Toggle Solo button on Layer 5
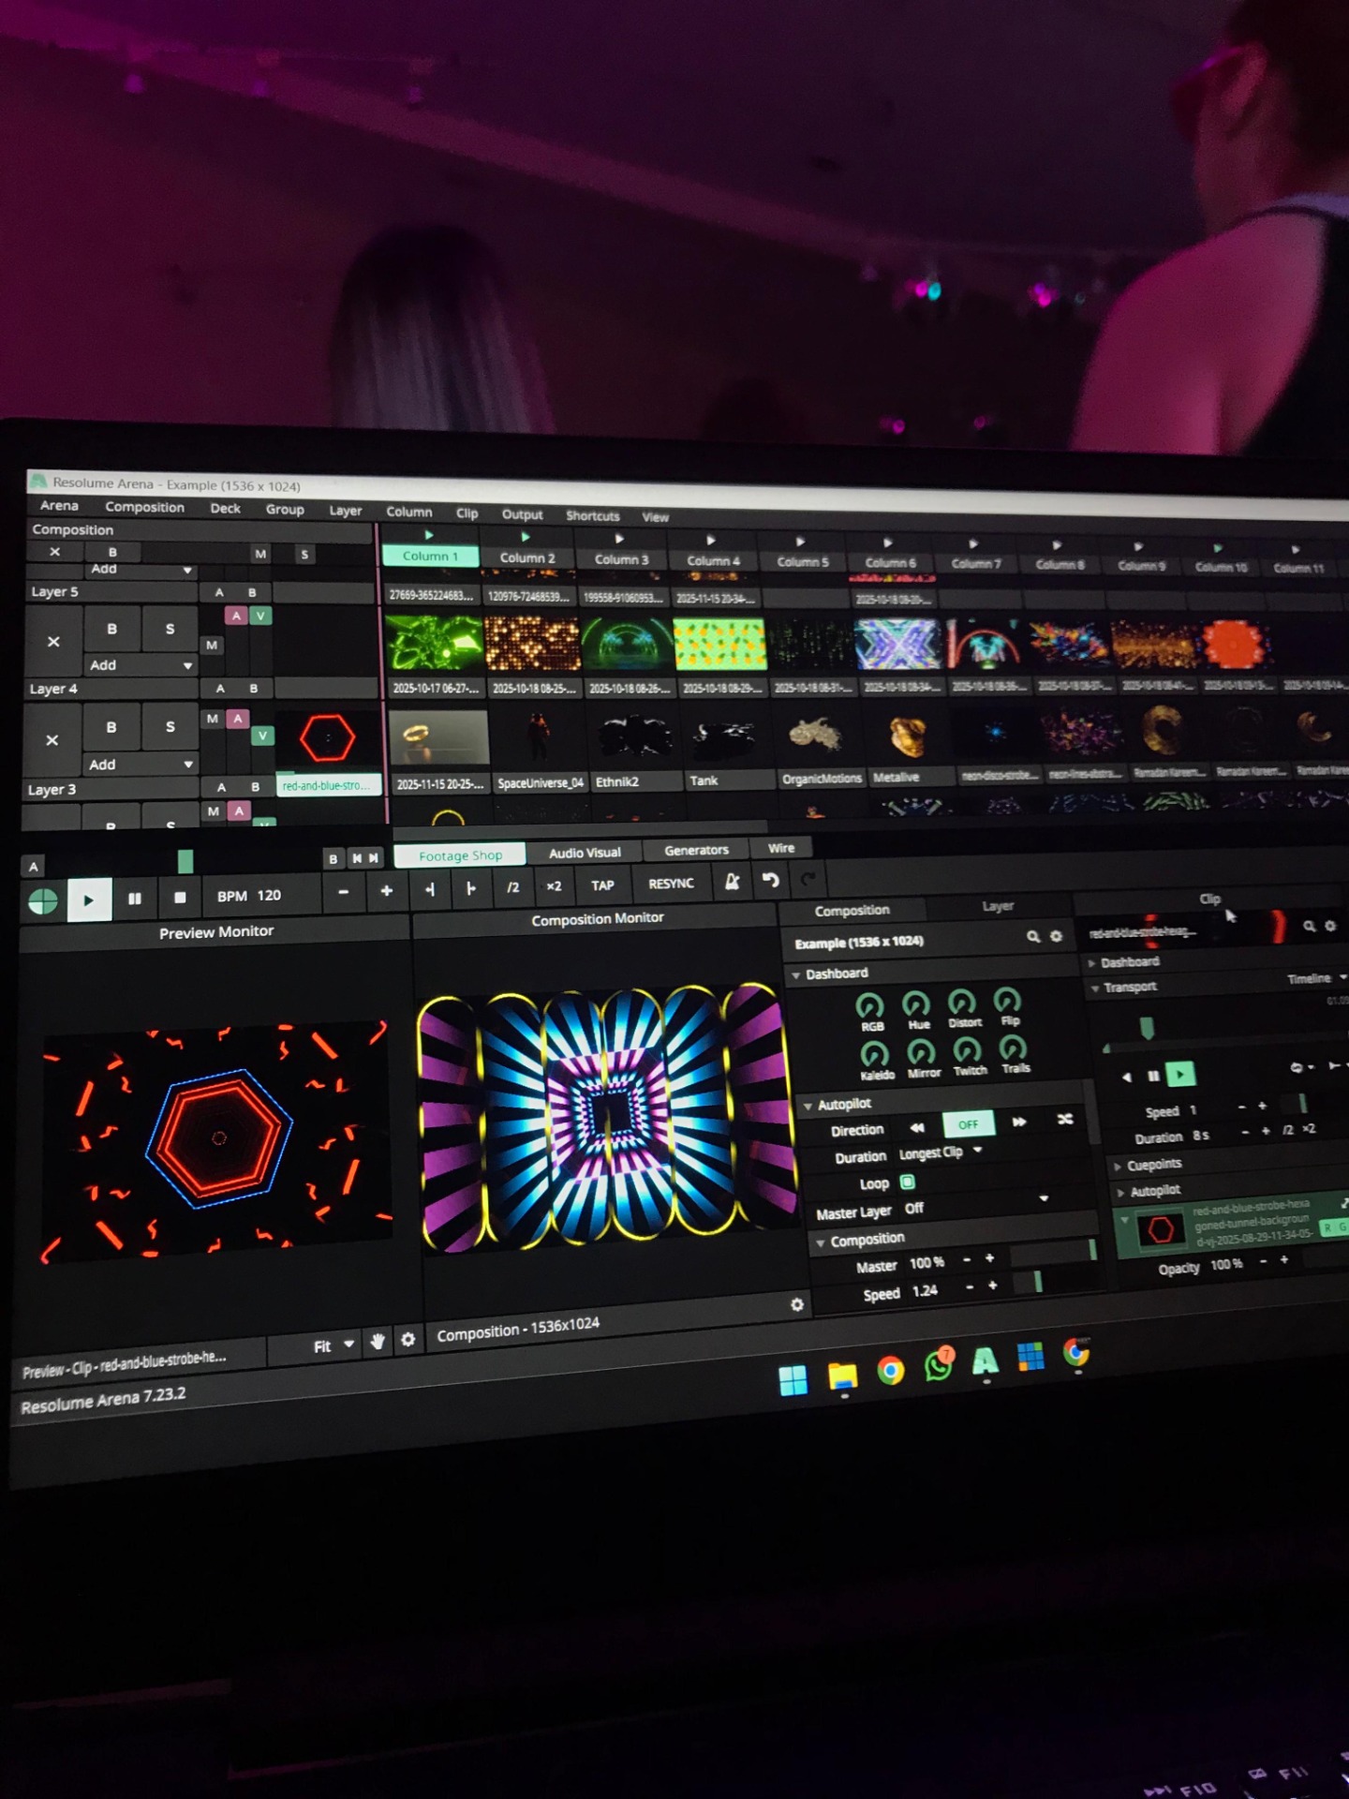The width and height of the screenshot is (1349, 1799). (x=170, y=629)
